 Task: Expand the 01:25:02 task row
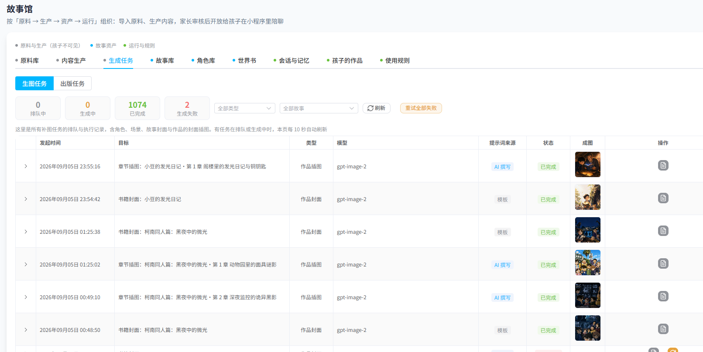pyautogui.click(x=26, y=264)
